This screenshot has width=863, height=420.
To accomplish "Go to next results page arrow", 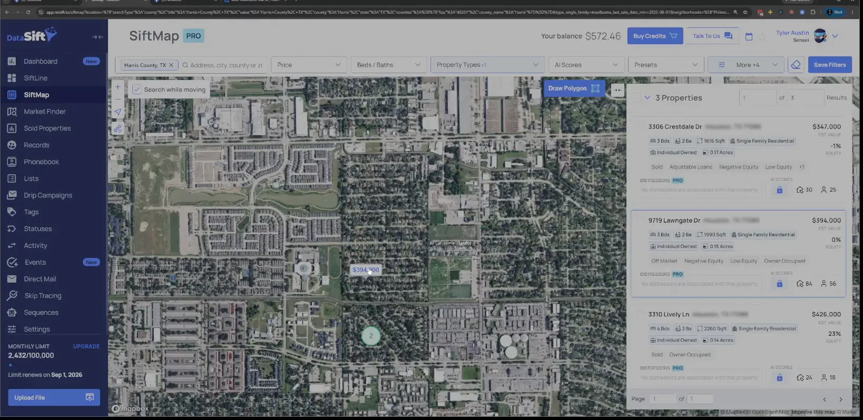I will coord(840,399).
